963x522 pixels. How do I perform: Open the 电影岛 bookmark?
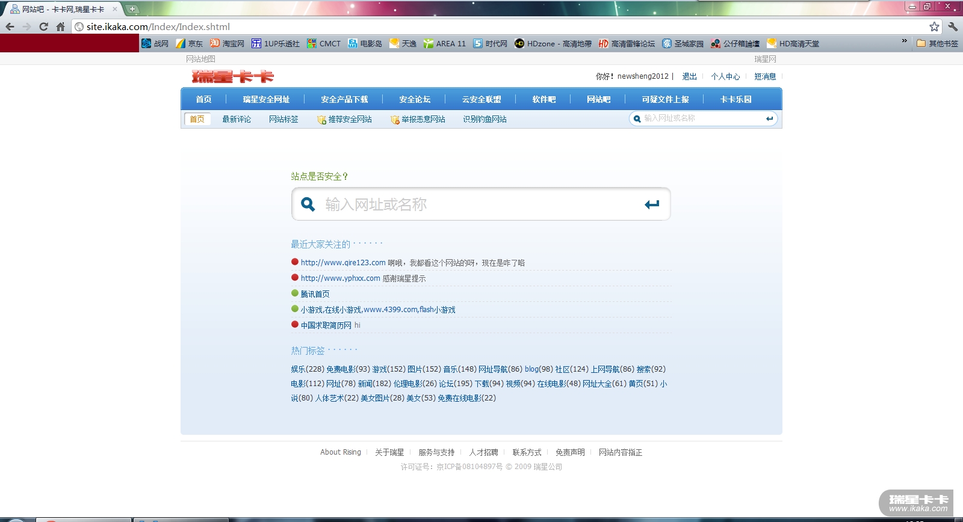[365, 43]
